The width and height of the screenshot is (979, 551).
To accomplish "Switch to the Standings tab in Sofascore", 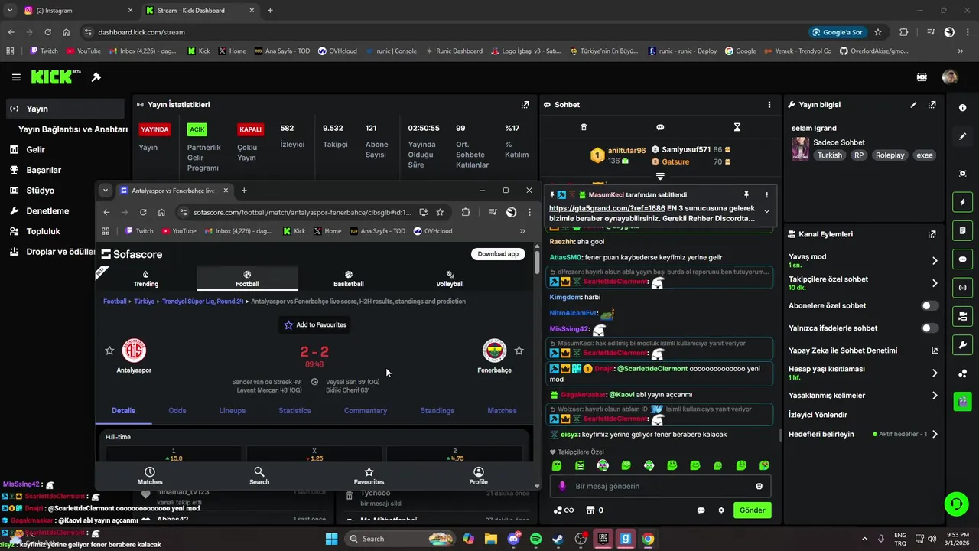I will point(437,411).
